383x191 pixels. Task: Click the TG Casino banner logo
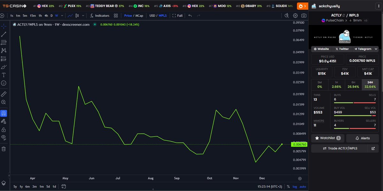[x=14, y=6]
